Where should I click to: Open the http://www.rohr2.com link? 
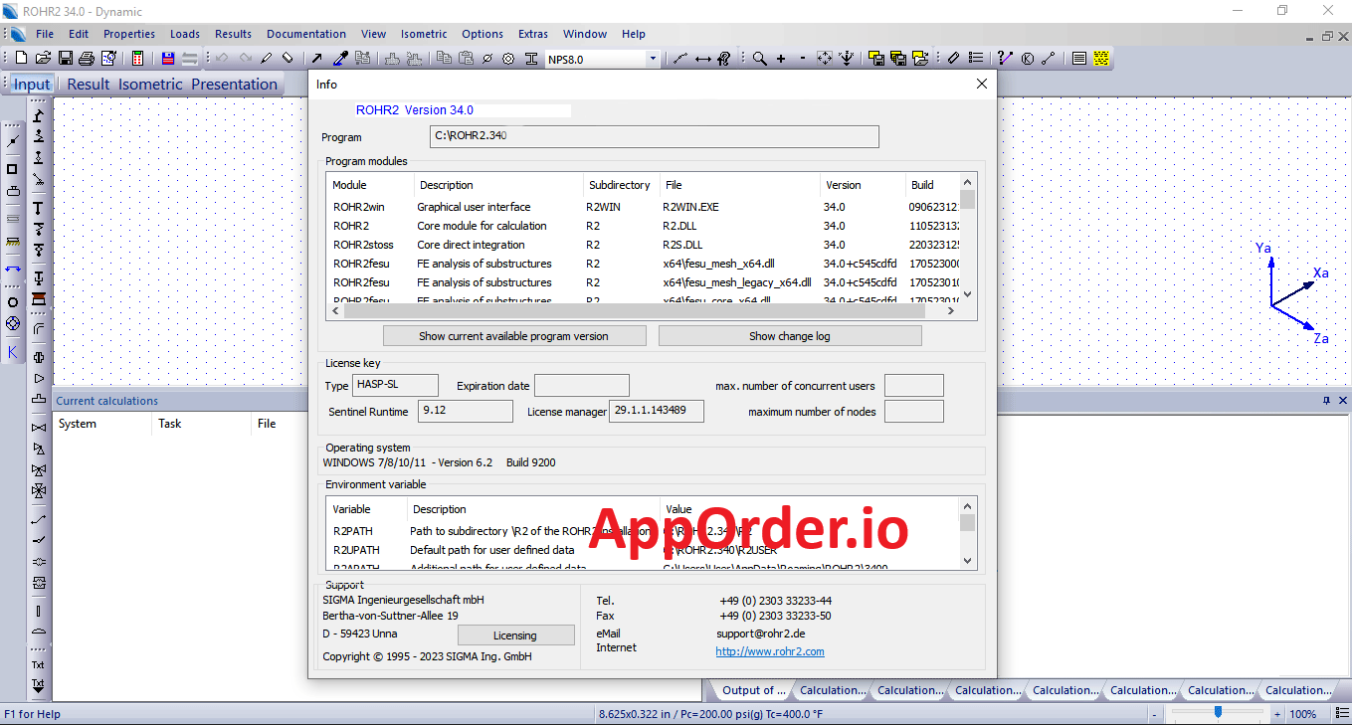770,651
